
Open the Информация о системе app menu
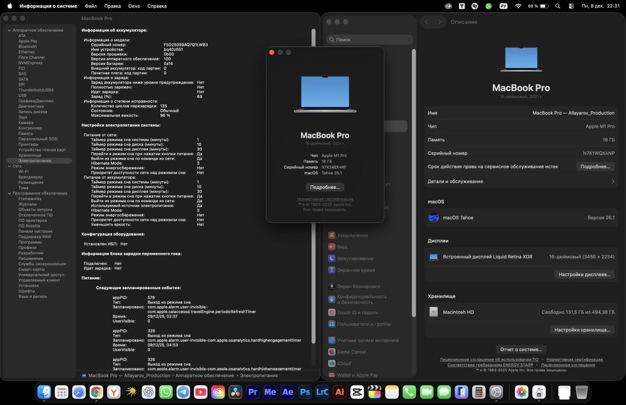click(48, 6)
